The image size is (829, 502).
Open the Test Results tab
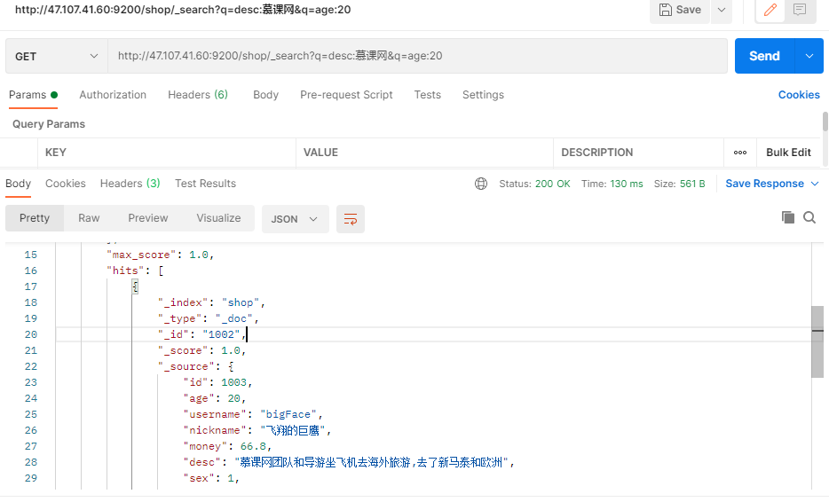click(205, 184)
